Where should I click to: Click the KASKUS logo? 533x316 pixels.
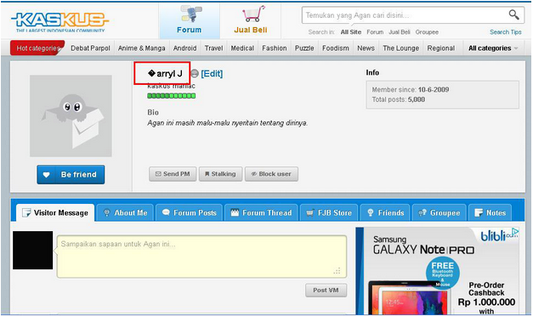click(x=60, y=22)
